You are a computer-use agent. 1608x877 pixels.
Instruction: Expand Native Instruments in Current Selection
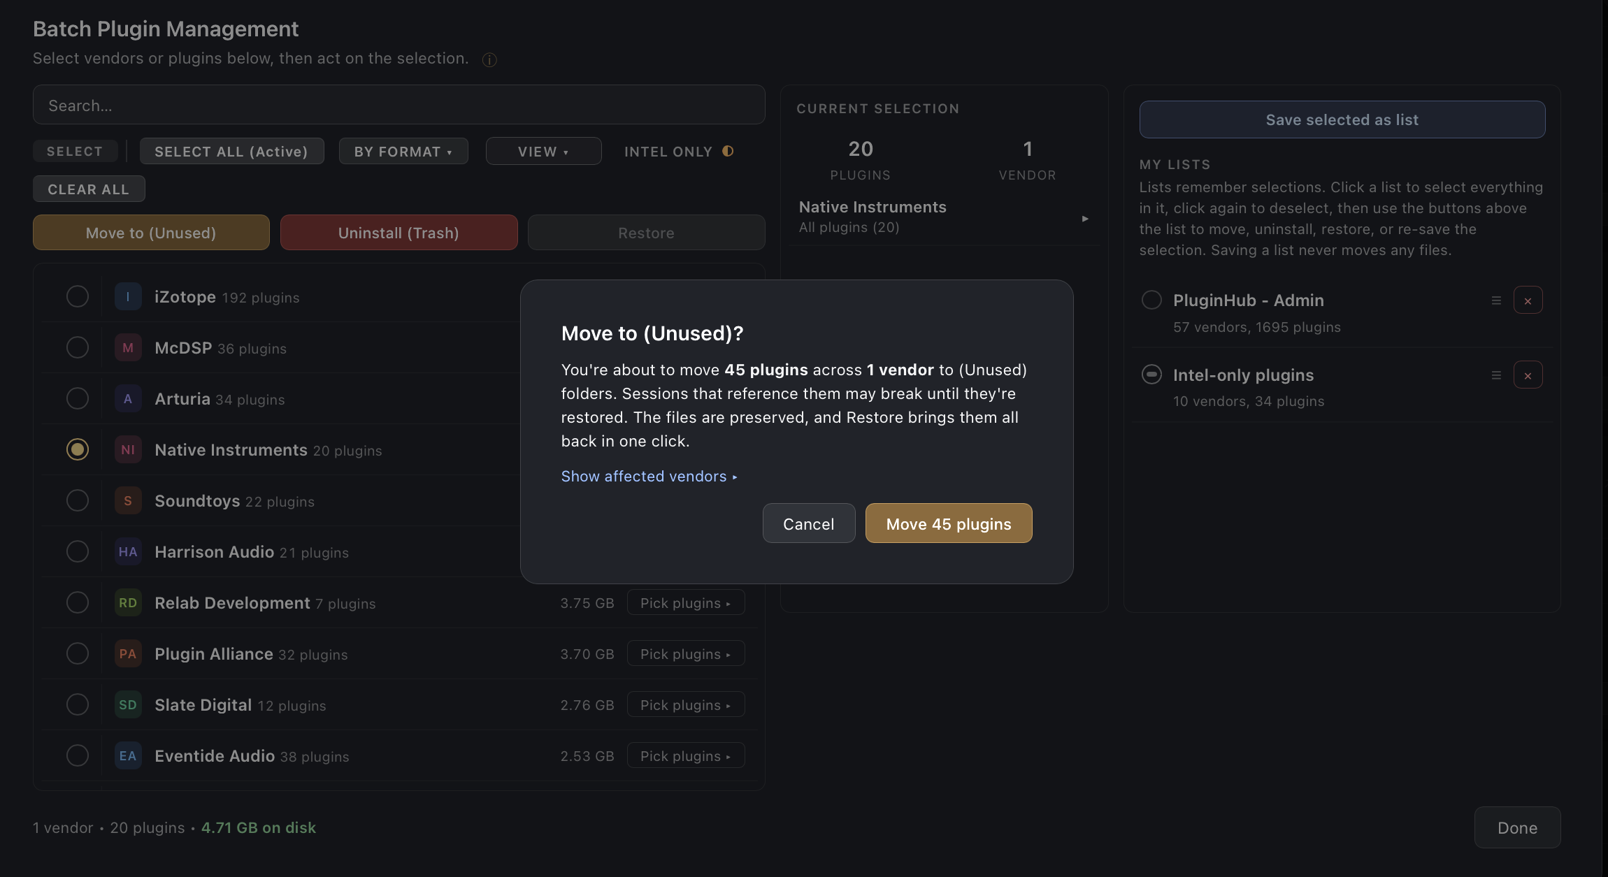1085,219
